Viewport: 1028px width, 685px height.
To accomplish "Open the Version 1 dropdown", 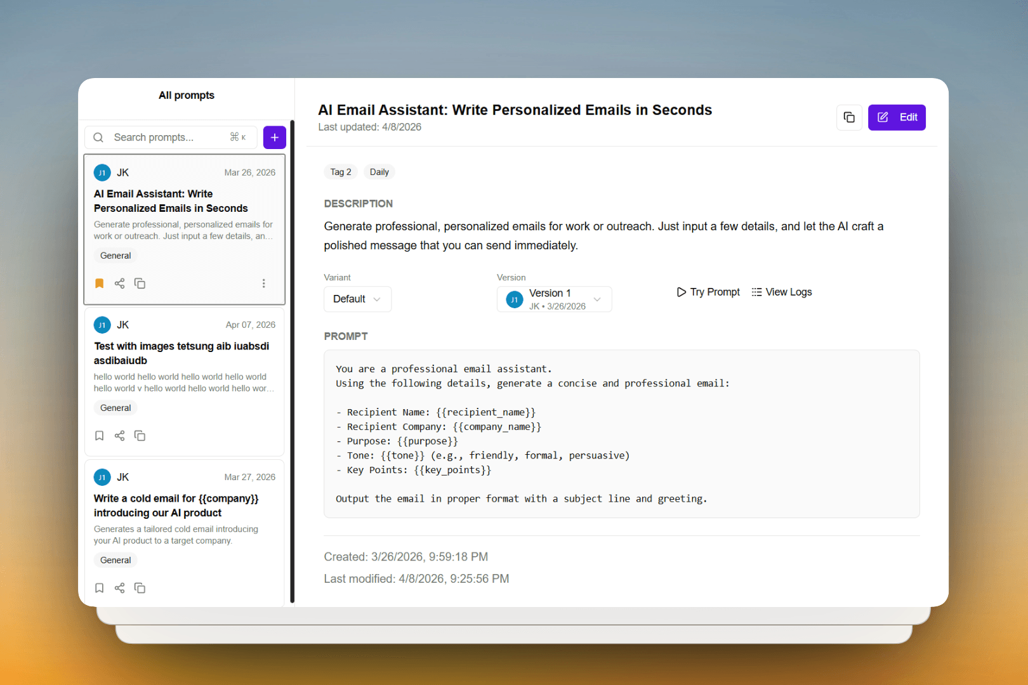I will coord(554,299).
